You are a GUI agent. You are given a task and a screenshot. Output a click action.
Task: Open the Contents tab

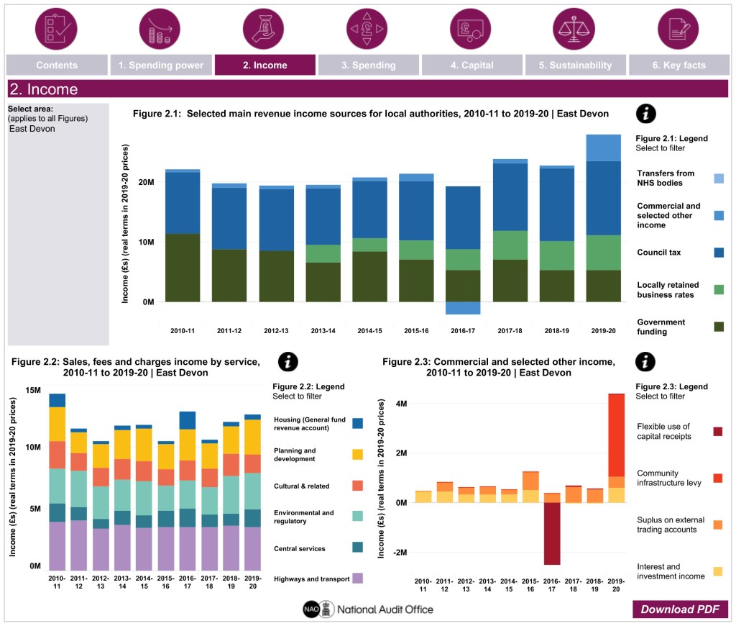tap(57, 65)
